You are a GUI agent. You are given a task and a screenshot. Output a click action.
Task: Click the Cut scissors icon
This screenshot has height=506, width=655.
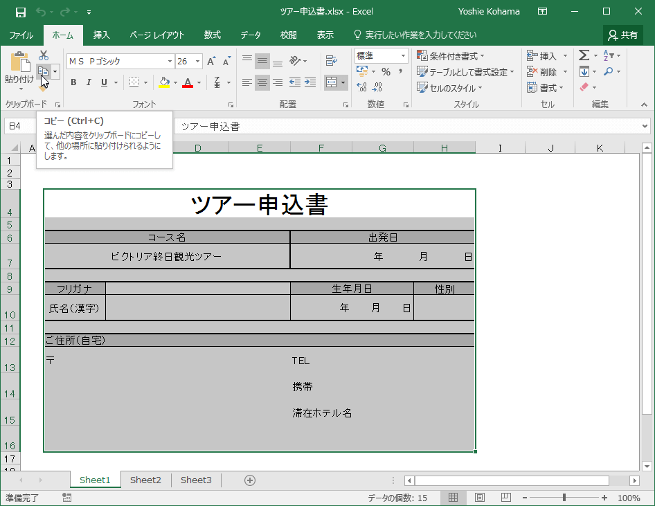point(44,55)
